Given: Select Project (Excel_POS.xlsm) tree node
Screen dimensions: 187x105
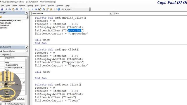Looking at the screenshot, I should 11,20.
